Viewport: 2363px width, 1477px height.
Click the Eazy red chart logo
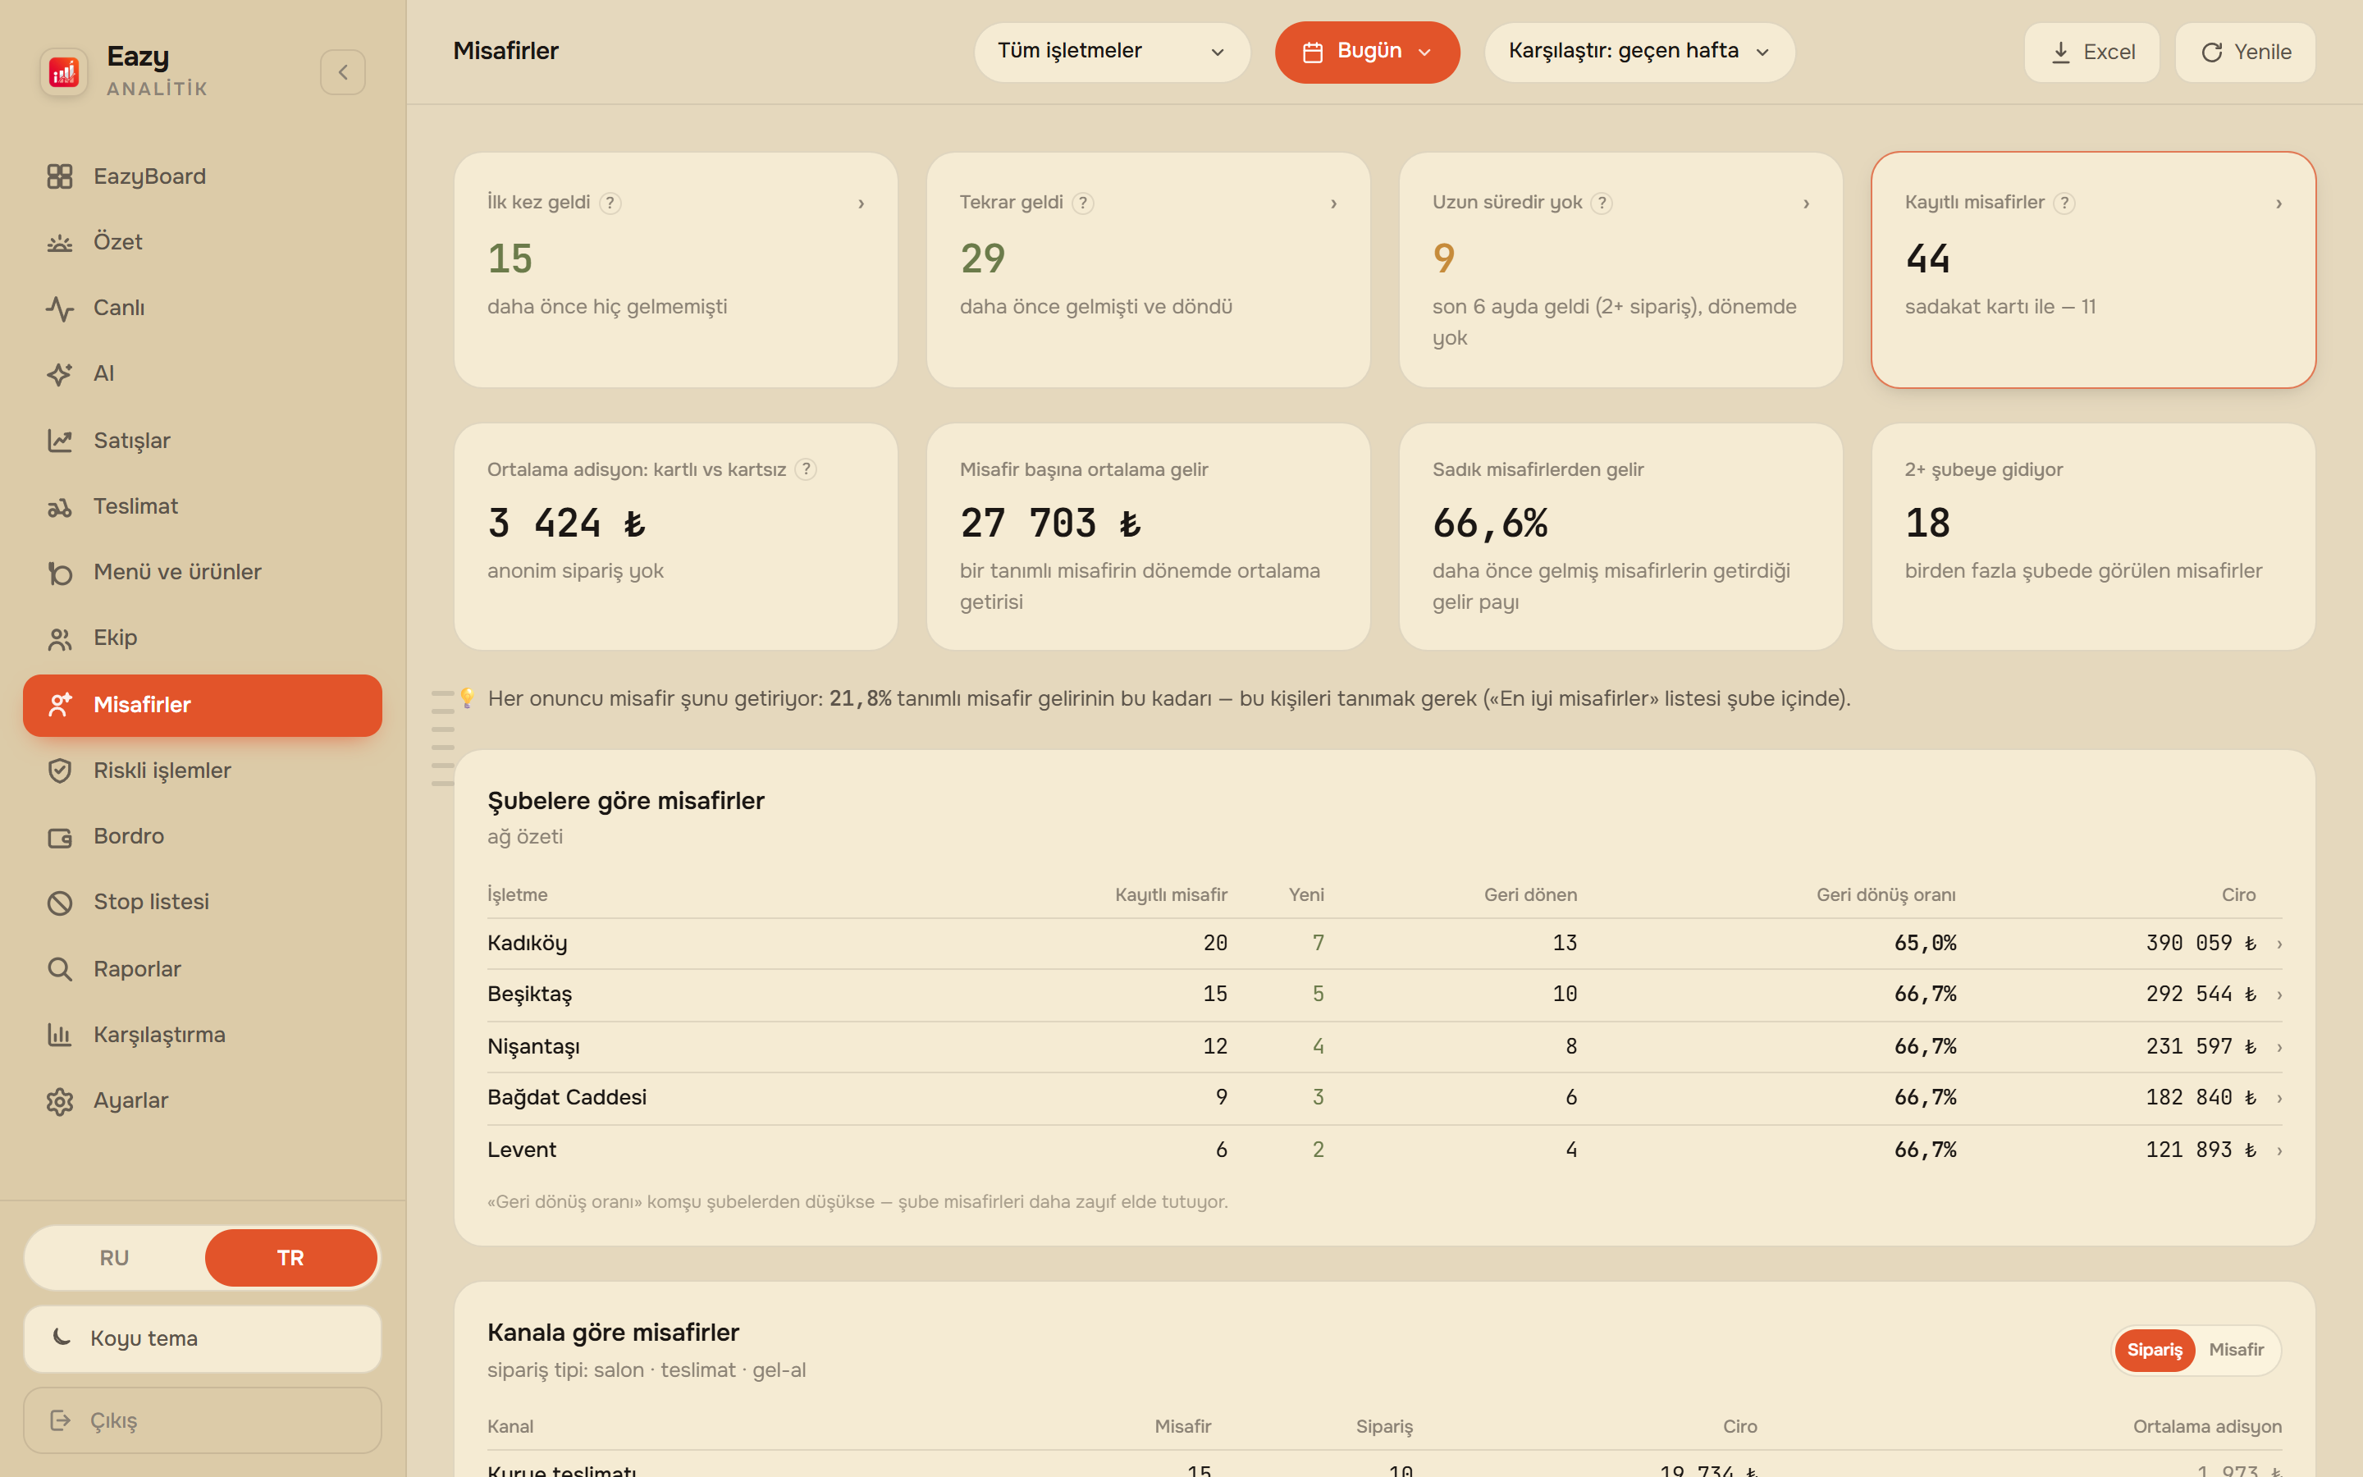pos(63,71)
